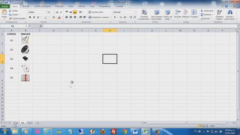Screen dimensions: 240x135
Task: Open the Formato cells menu
Action: pyautogui.click(x=194, y=14)
